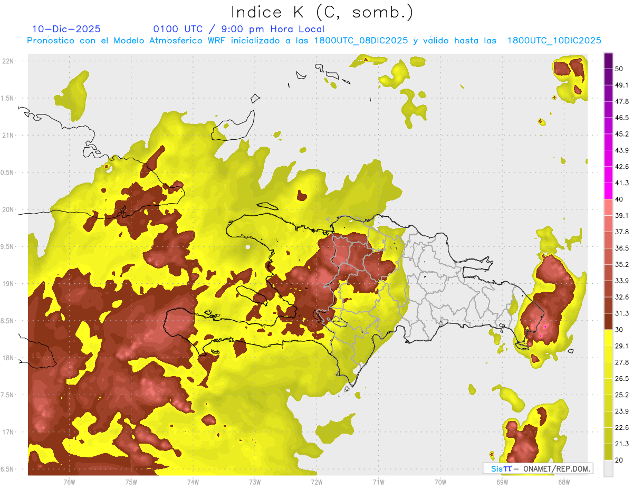The image size is (633, 489).
Task: Click the "19N" latitude label
Action: pos(8,284)
